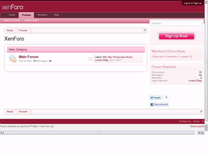Click Home link in footer bar
This screenshot has height=156, width=208.
(x=196, y=121)
